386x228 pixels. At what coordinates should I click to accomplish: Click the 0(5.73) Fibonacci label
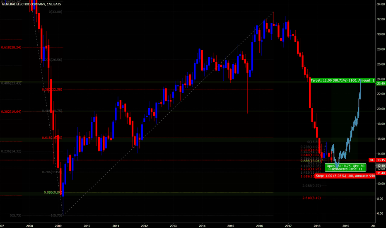point(15,216)
